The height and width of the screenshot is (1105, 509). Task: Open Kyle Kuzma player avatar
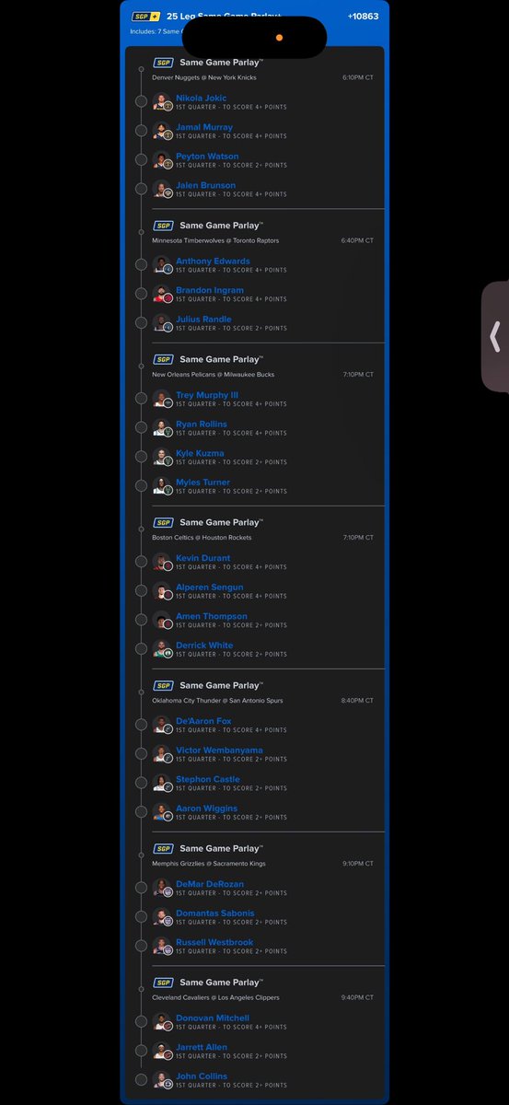(x=162, y=457)
